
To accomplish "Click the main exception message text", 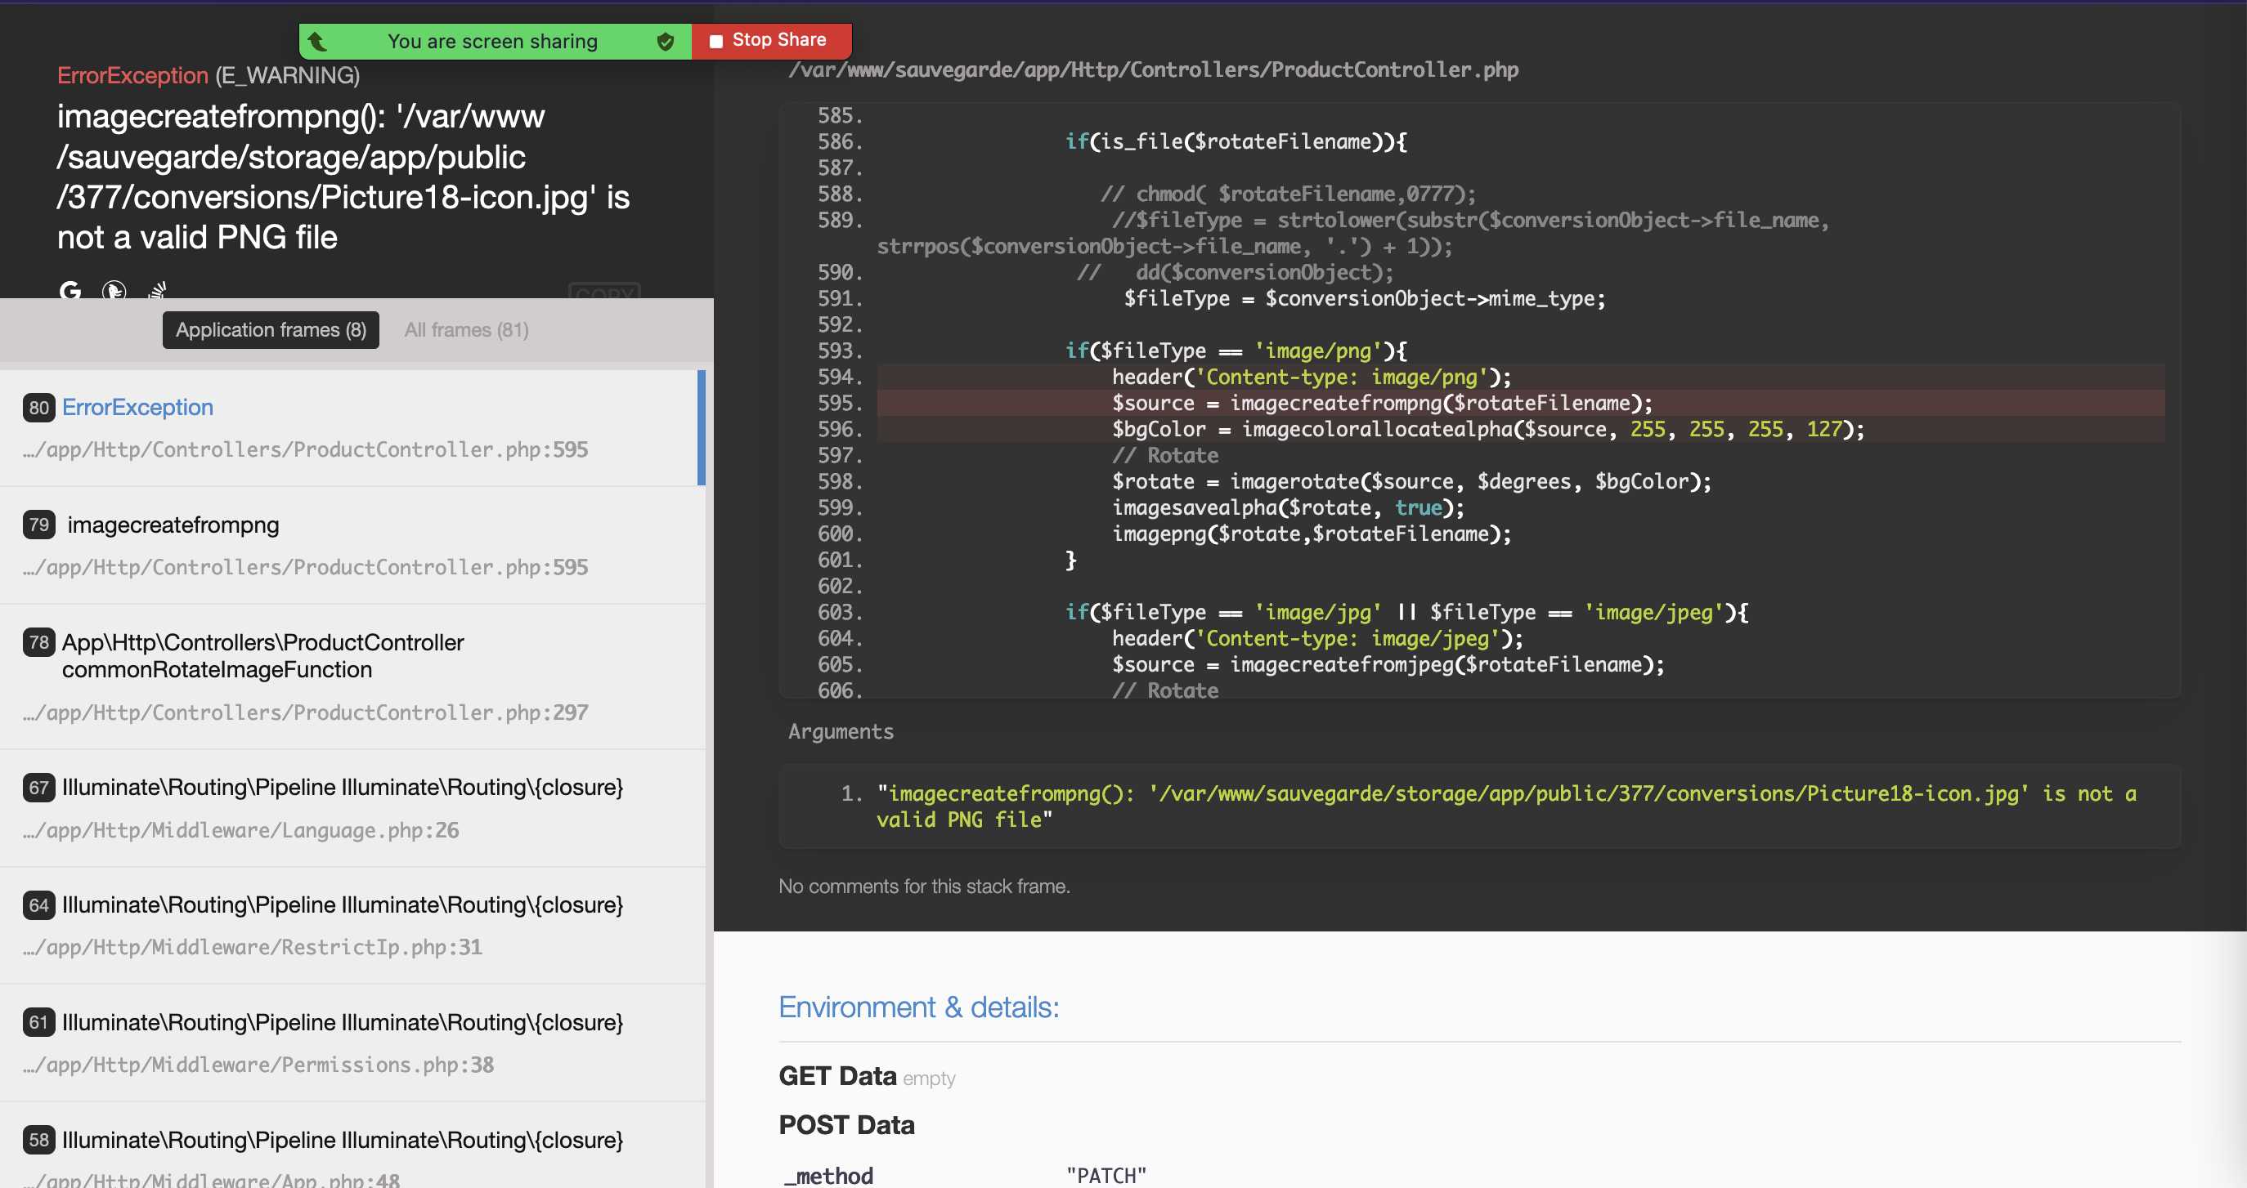I will coord(343,177).
